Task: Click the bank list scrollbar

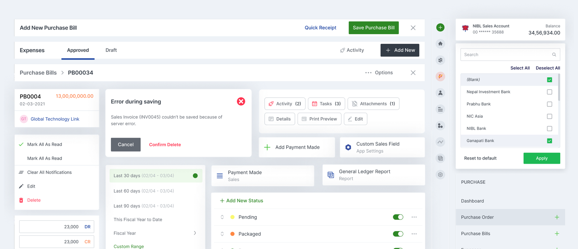Action: 559,87
